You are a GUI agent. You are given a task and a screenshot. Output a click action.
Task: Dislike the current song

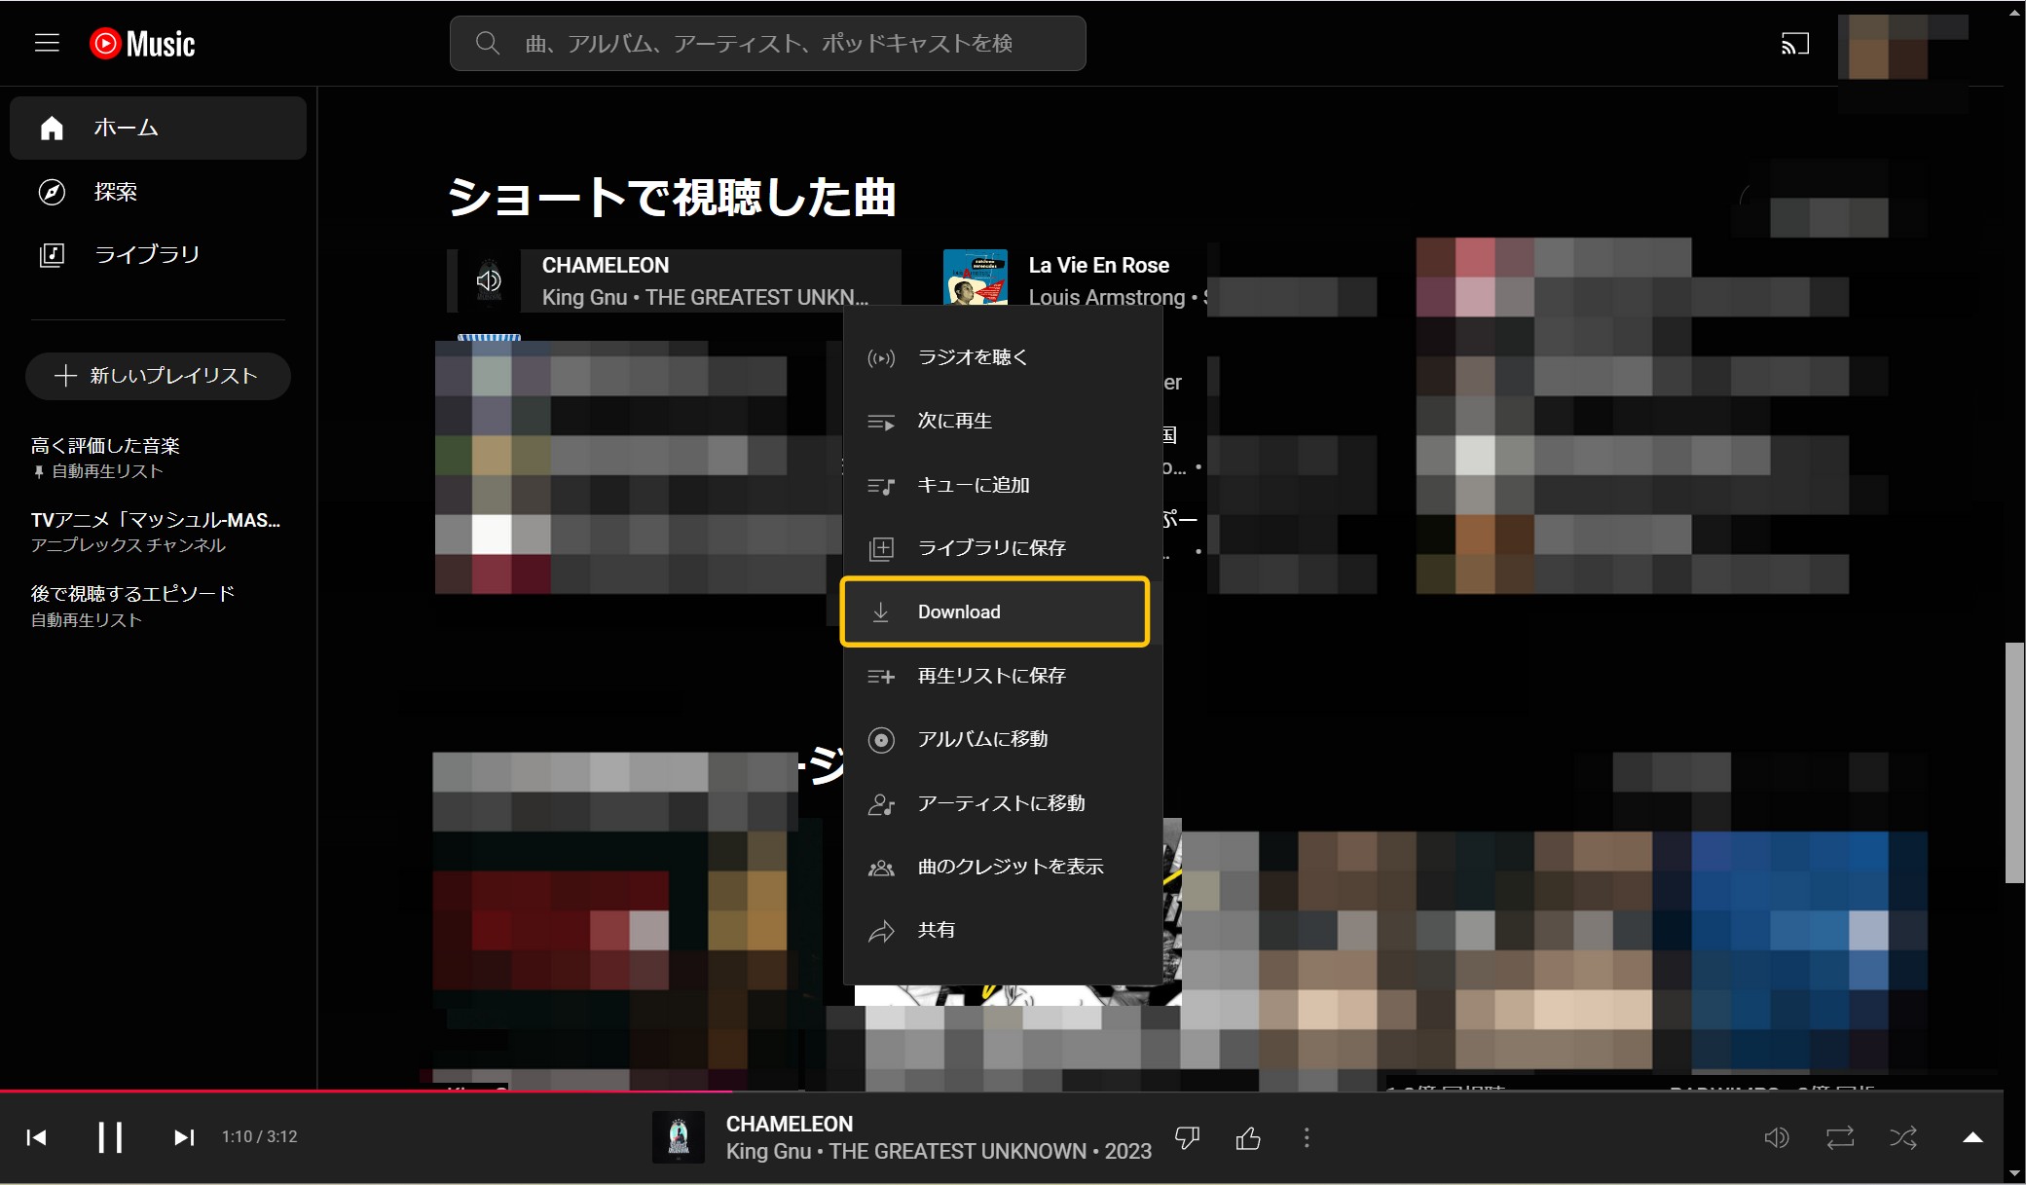click(1187, 1137)
